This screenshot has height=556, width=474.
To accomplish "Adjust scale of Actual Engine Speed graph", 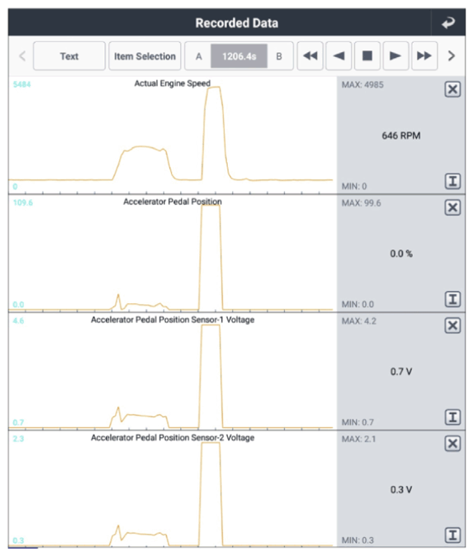I will [x=453, y=181].
